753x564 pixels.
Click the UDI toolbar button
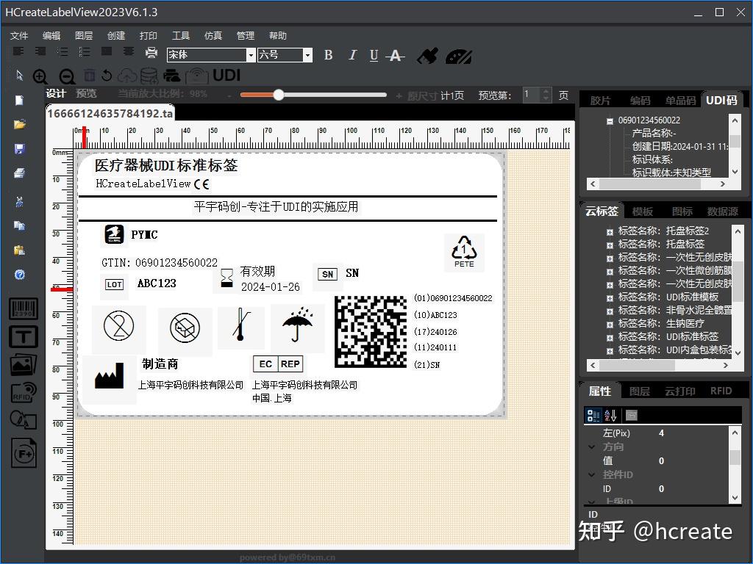click(x=226, y=75)
